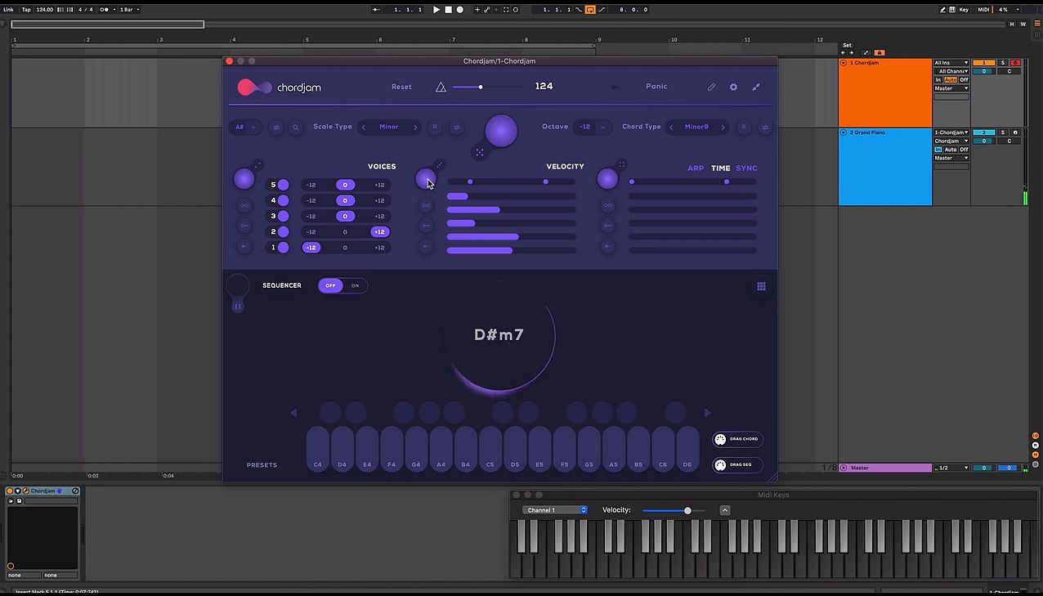
Task: Click the shuffle icon right of Chord Type
Action: pyautogui.click(x=765, y=127)
